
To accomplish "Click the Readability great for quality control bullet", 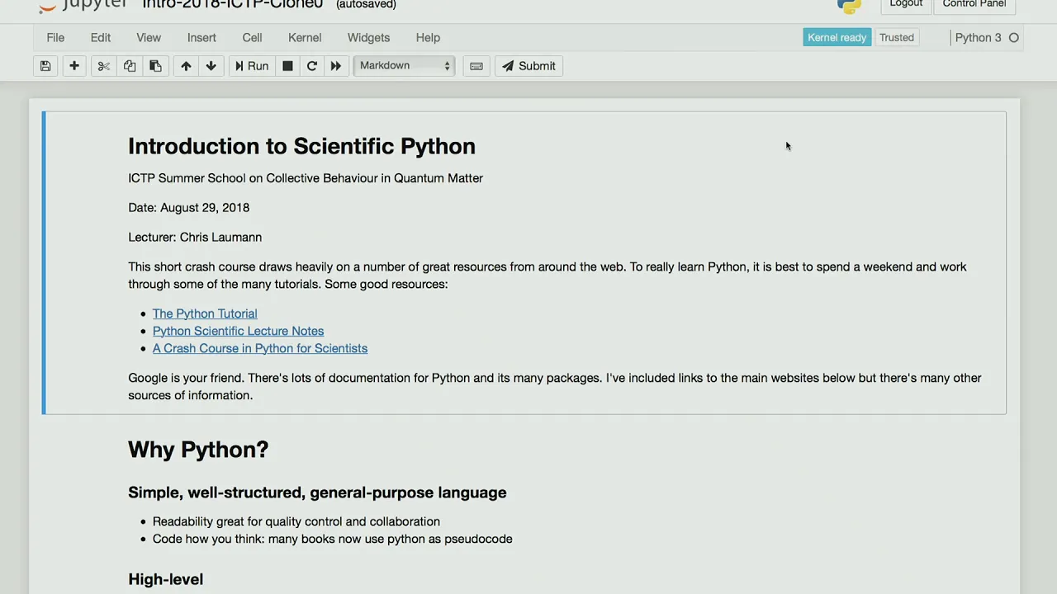I will 296,521.
